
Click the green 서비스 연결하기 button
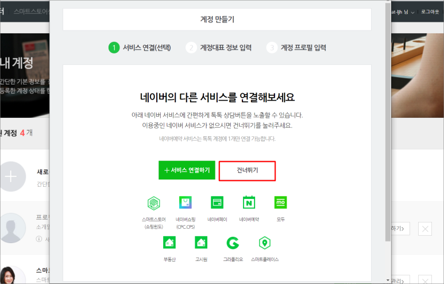(187, 170)
